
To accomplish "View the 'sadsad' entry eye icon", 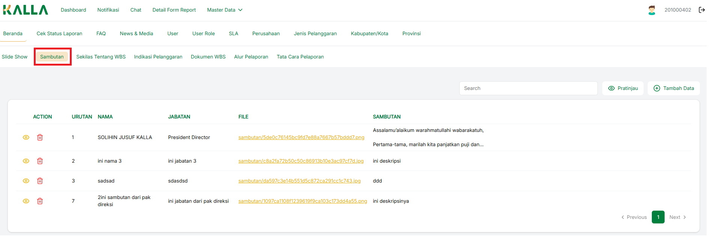I will point(26,181).
